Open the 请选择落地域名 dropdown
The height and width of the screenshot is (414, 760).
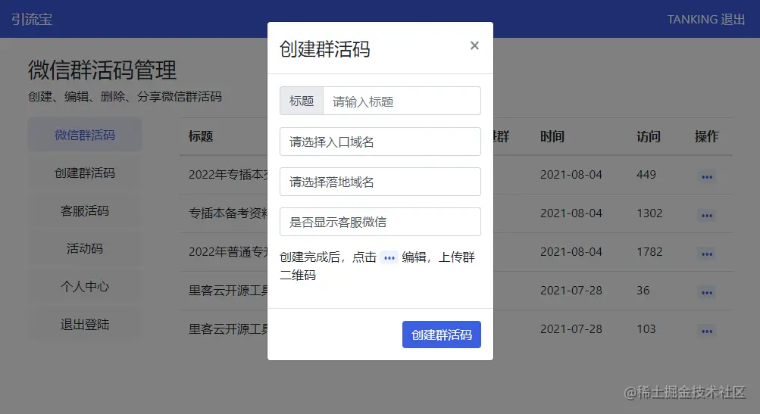point(380,182)
